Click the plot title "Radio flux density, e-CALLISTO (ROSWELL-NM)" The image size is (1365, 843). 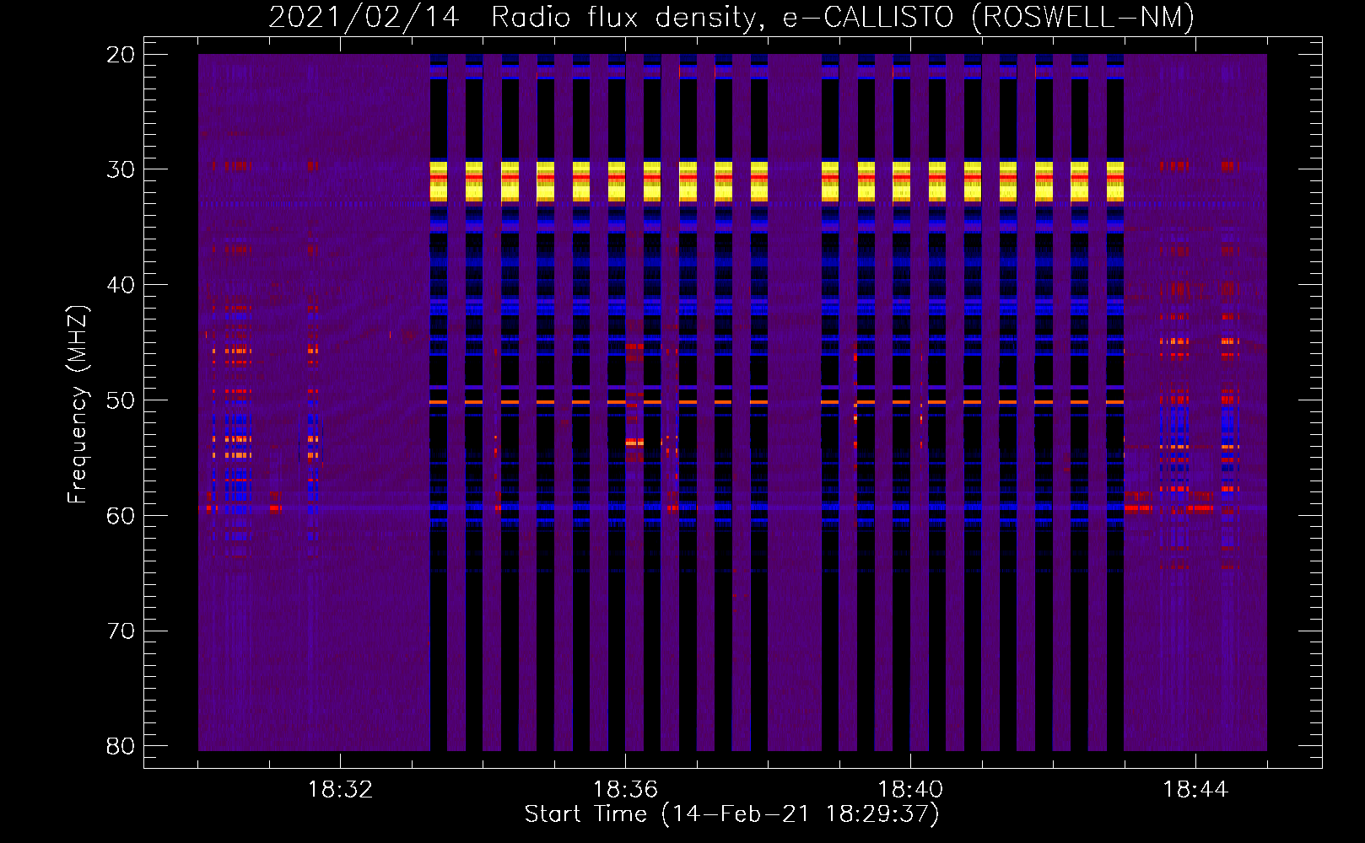point(843,17)
